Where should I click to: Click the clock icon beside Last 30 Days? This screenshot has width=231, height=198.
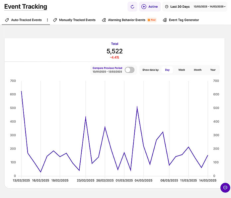pyautogui.click(x=167, y=7)
